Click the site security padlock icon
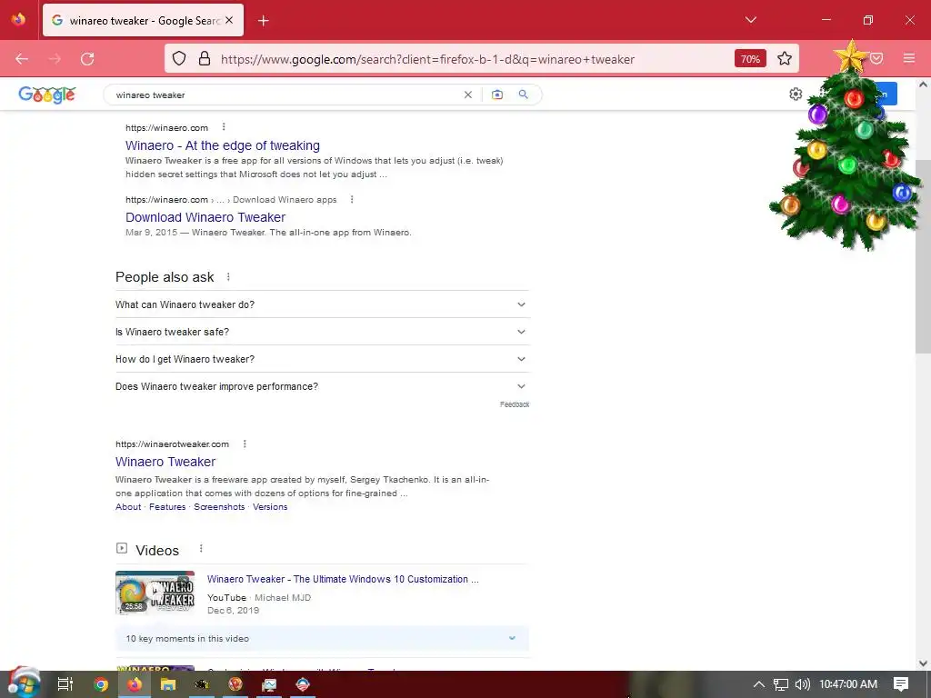 click(x=205, y=59)
